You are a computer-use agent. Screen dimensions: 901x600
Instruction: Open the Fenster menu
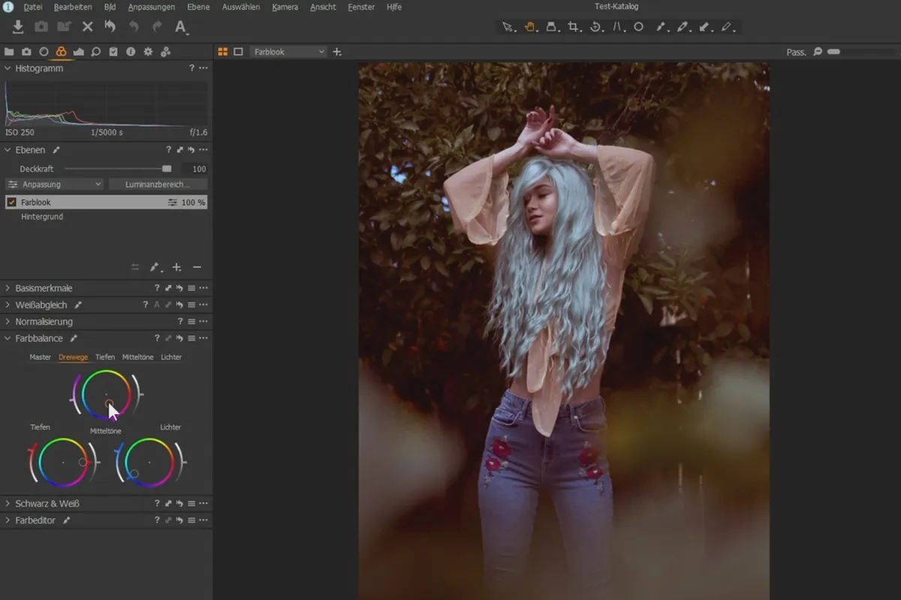(361, 7)
